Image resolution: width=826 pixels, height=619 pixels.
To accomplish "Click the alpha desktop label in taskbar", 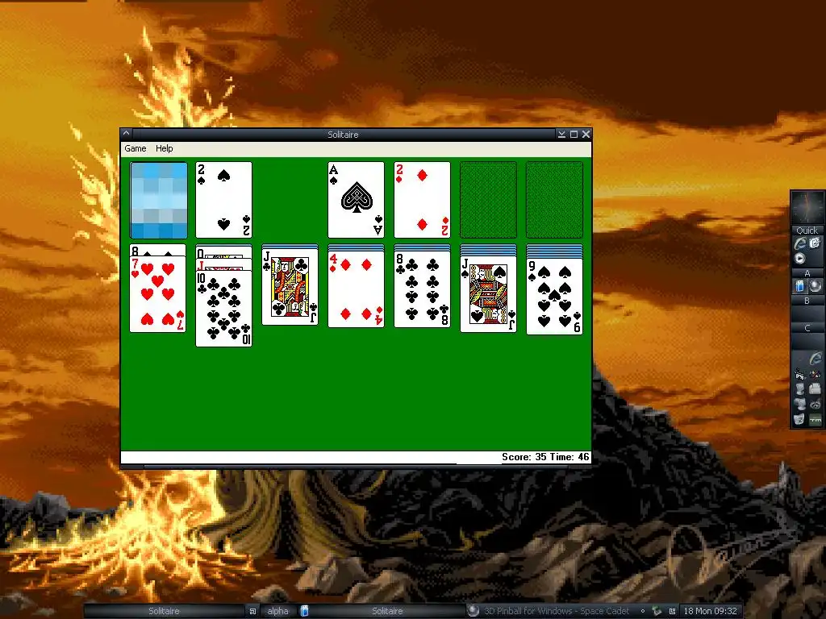I will (x=277, y=611).
